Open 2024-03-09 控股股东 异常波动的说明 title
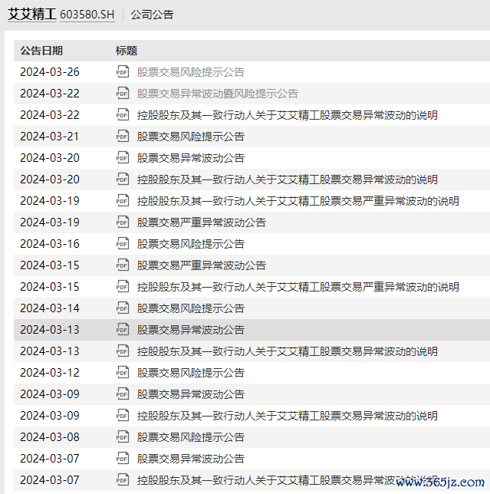Screen dimensions: 490x494 [x=288, y=416]
